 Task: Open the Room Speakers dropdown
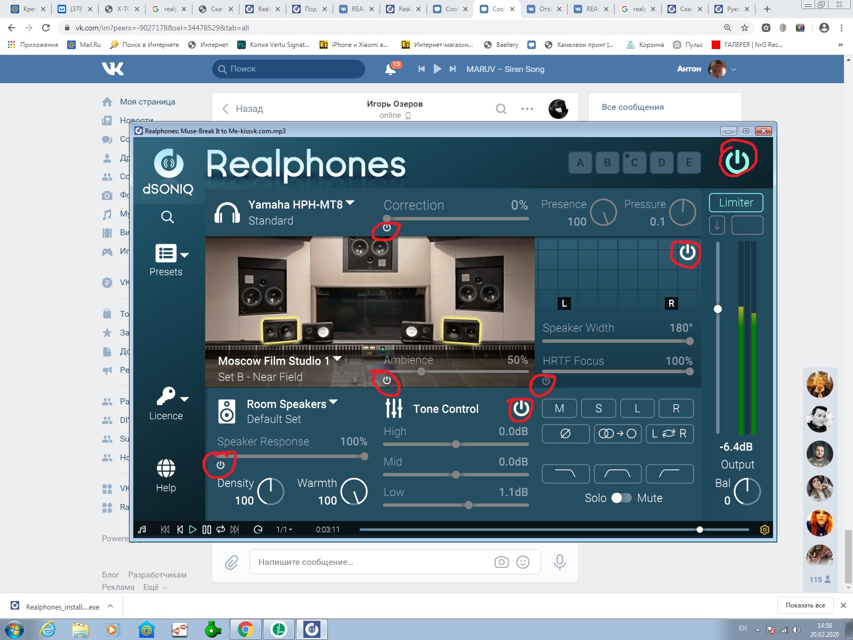[333, 402]
